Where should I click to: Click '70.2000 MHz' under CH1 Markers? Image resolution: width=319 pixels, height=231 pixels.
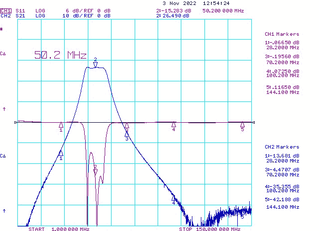pos(283,63)
